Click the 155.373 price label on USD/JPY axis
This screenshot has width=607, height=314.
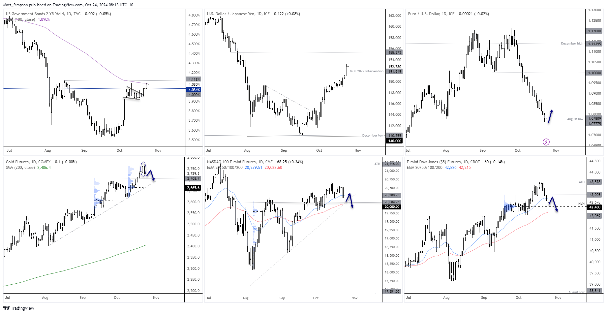(x=395, y=52)
